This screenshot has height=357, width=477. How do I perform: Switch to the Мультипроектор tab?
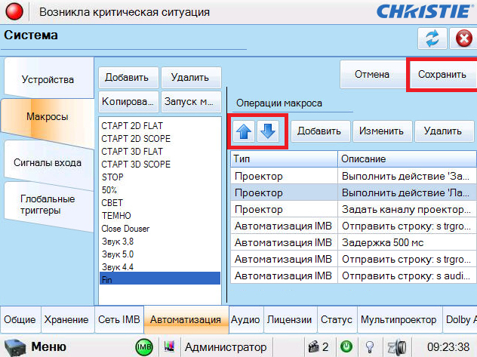pos(399,319)
